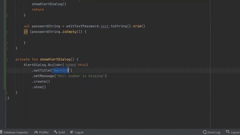Click the 'private' keyword
The image size is (240, 135).
(22, 59)
